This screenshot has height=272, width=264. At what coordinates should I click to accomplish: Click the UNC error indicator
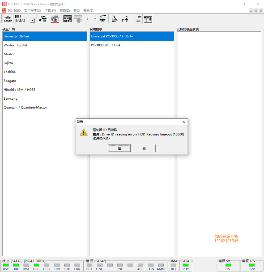[100, 265]
